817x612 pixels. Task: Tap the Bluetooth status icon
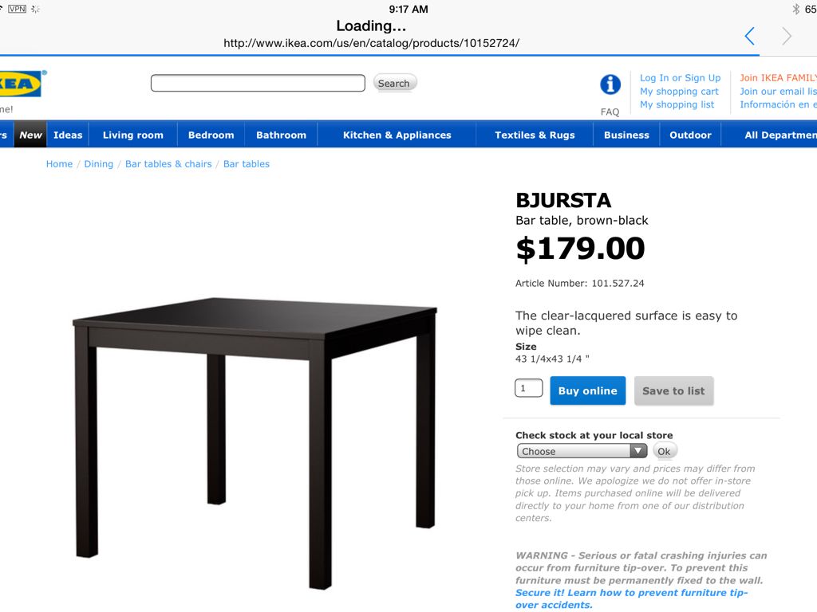795,9
